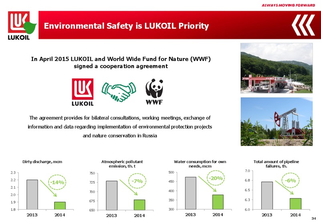The width and height of the screenshot is (321, 222).
Task: Select the 2013 gray bar in pipeline failures chart
Action: click(267, 196)
